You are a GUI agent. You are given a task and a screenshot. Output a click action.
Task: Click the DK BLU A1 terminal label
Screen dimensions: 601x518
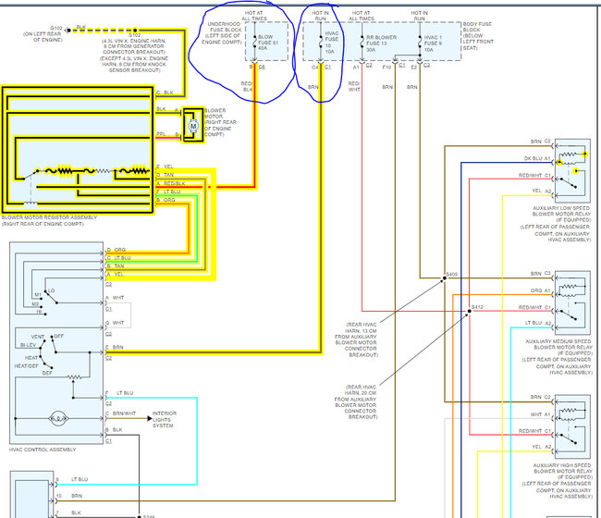tap(537, 158)
